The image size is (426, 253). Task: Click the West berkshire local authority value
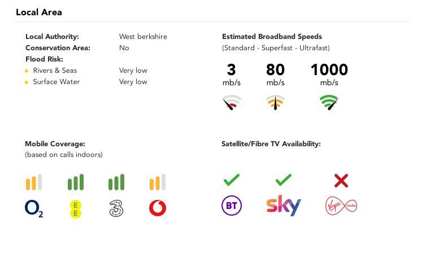tap(143, 37)
